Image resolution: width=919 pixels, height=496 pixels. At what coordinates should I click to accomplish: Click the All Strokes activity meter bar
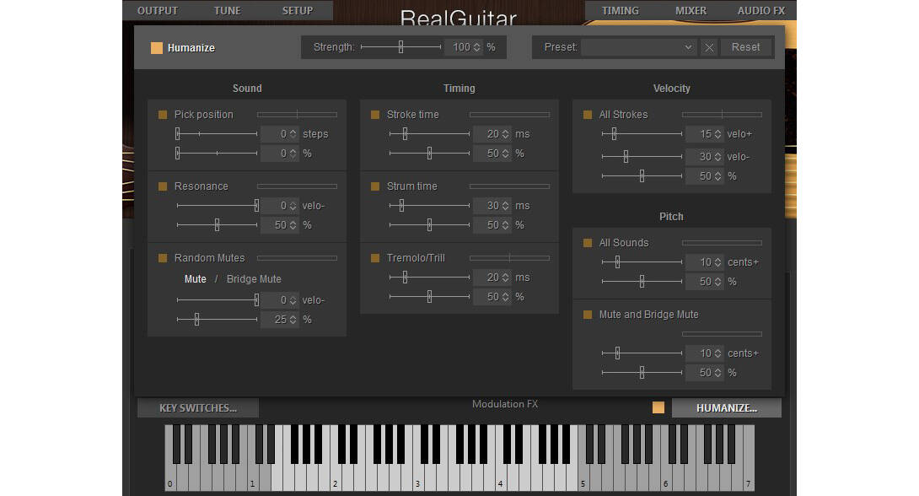[722, 115]
